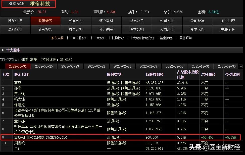View the 资讯公告 tab
245x155 pixels.
(137, 21)
